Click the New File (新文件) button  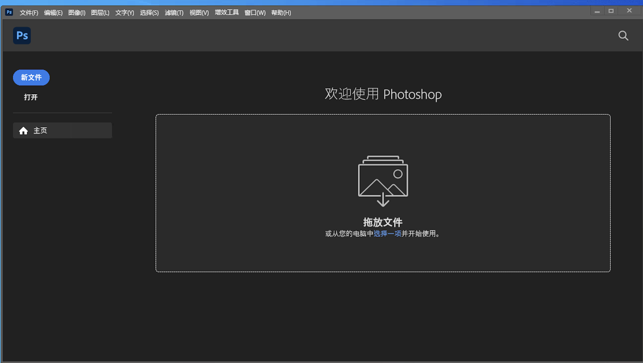click(31, 77)
